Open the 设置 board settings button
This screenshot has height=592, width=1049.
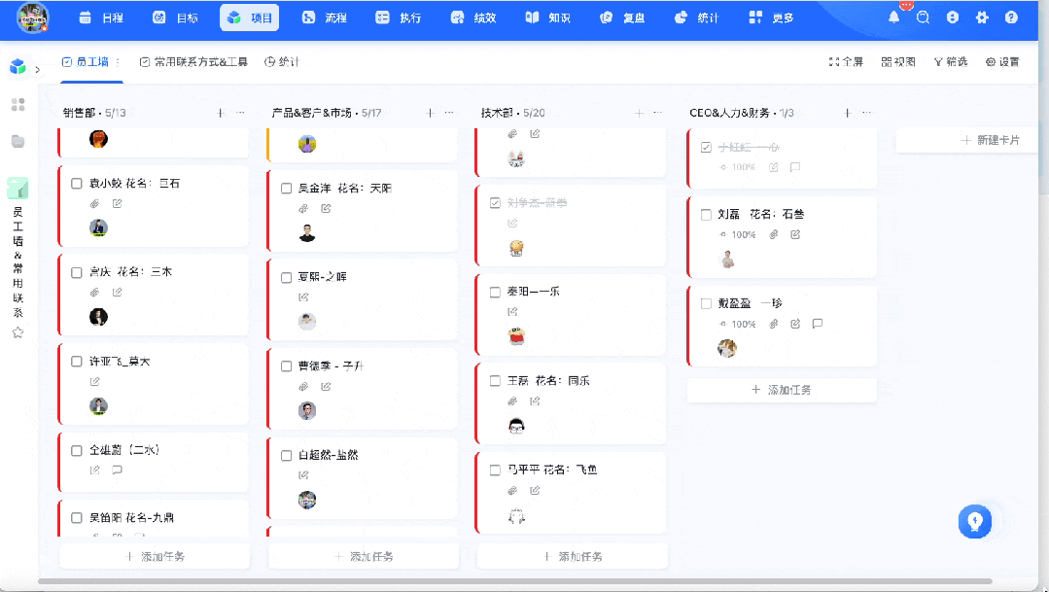point(1002,61)
